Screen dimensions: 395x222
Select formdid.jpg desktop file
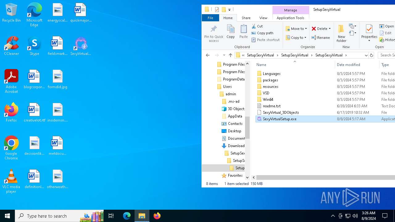click(57, 80)
